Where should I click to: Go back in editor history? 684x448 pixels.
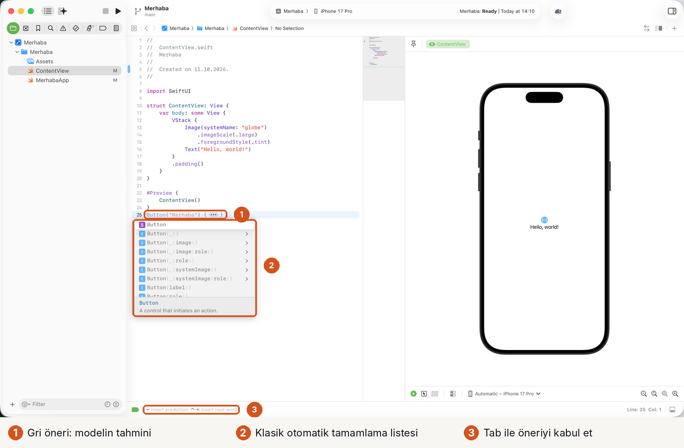click(x=146, y=28)
